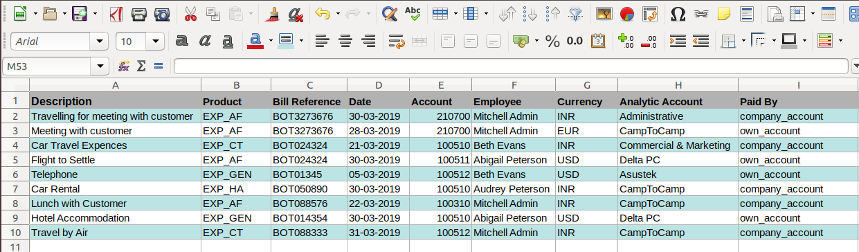Format the selection as date
859x252 pixels.
599,41
